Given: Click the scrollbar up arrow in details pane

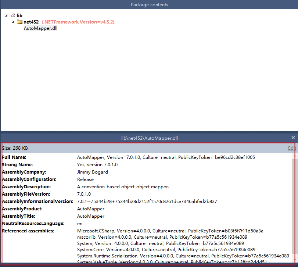Looking at the screenshot, I should (295, 156).
